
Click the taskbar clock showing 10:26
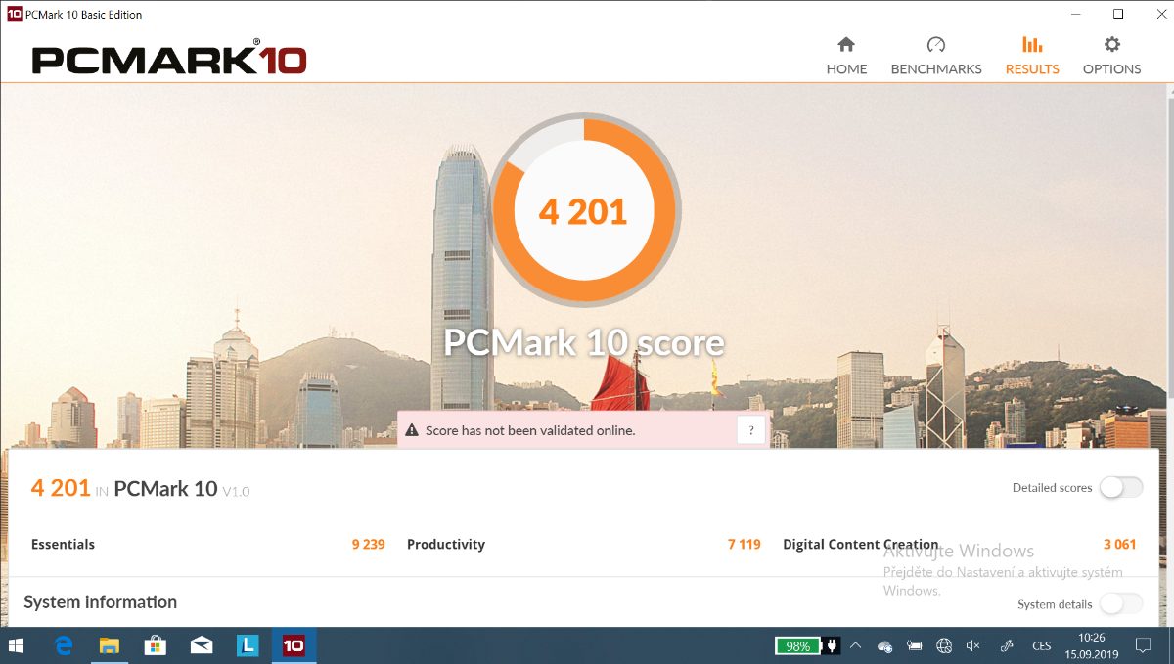[x=1091, y=645]
